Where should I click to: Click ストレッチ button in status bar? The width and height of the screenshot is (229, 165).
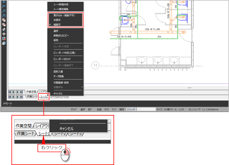131,110
